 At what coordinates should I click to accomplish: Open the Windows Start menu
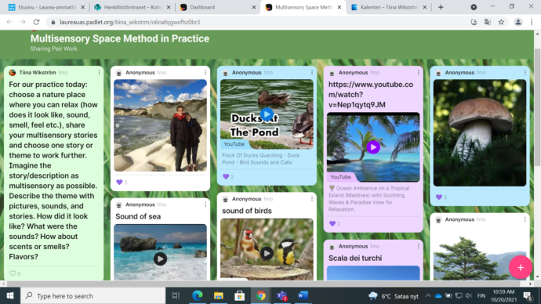click(10, 295)
